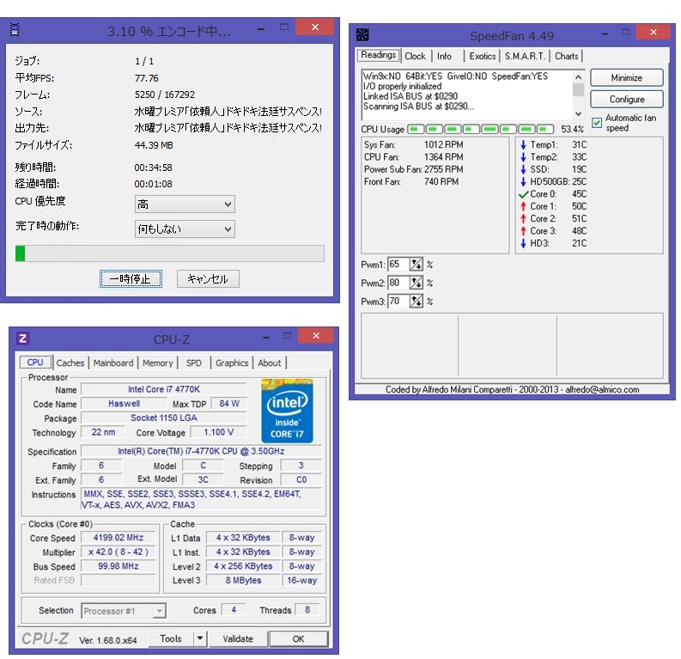Click the Core Voltage 1.100 V value
This screenshot has width=681, height=659.
[x=218, y=432]
